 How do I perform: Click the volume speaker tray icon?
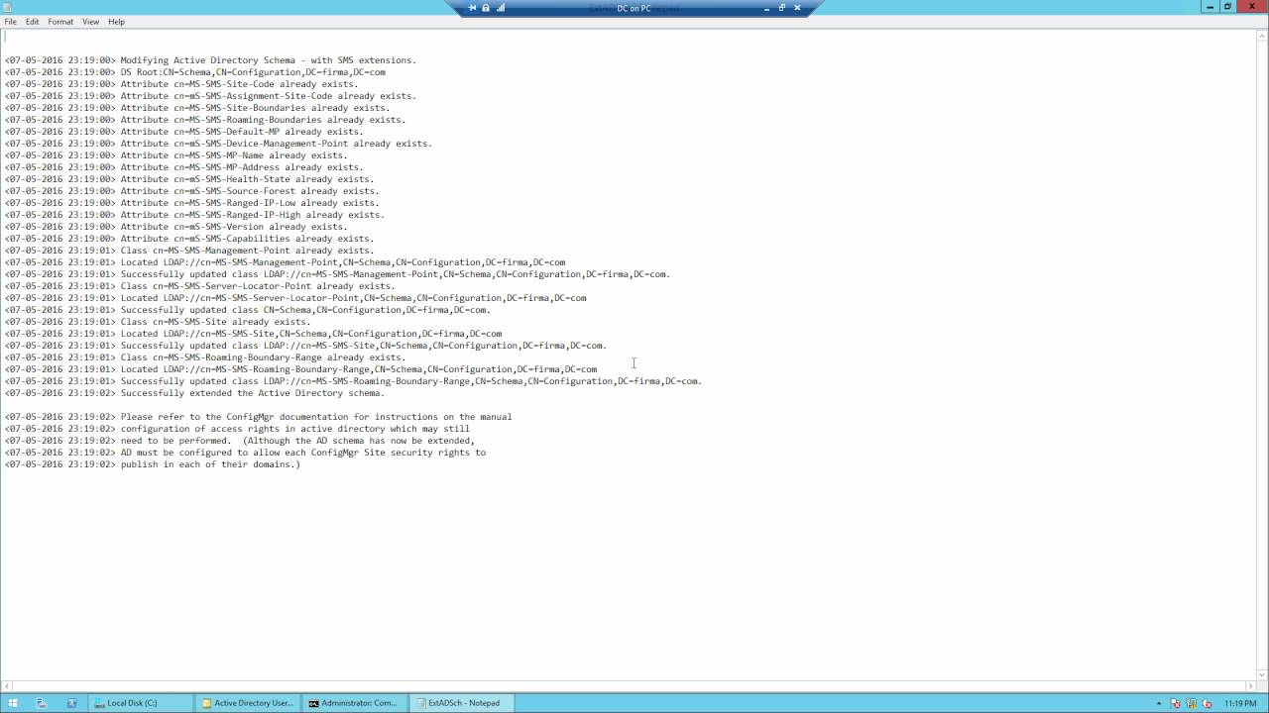coord(1207,703)
